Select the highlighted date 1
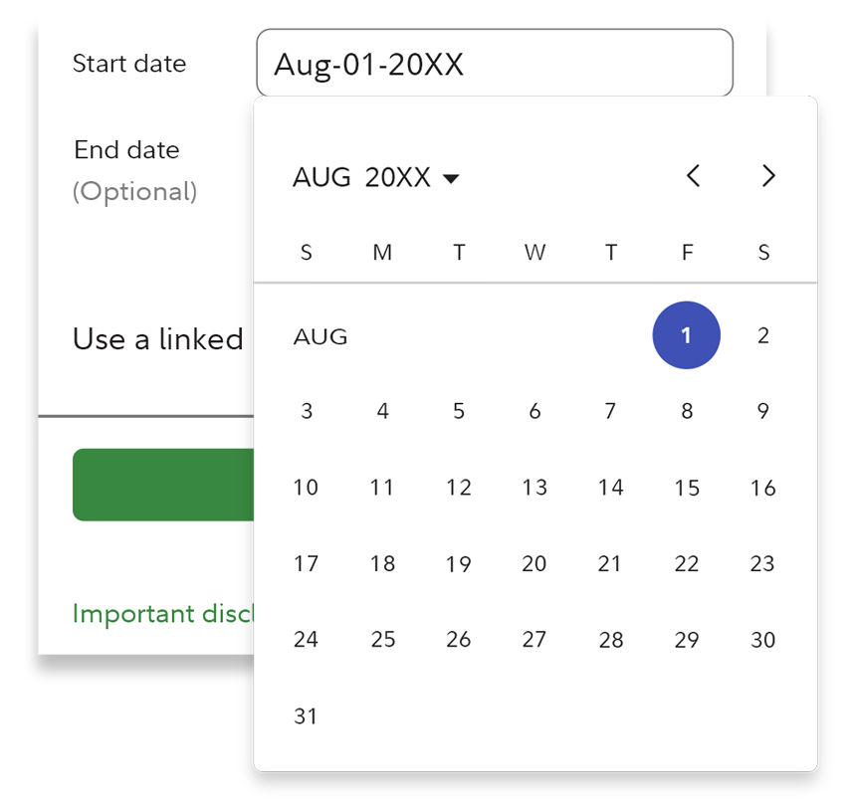Viewport: 855px width, 812px height. (x=686, y=335)
